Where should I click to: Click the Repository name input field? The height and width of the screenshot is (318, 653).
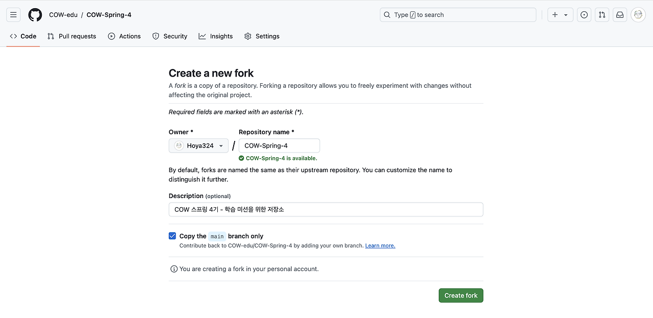point(279,145)
